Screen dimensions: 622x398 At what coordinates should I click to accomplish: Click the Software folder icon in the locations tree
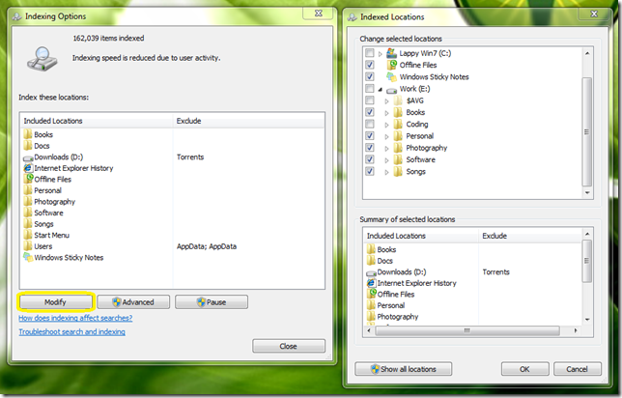click(398, 159)
